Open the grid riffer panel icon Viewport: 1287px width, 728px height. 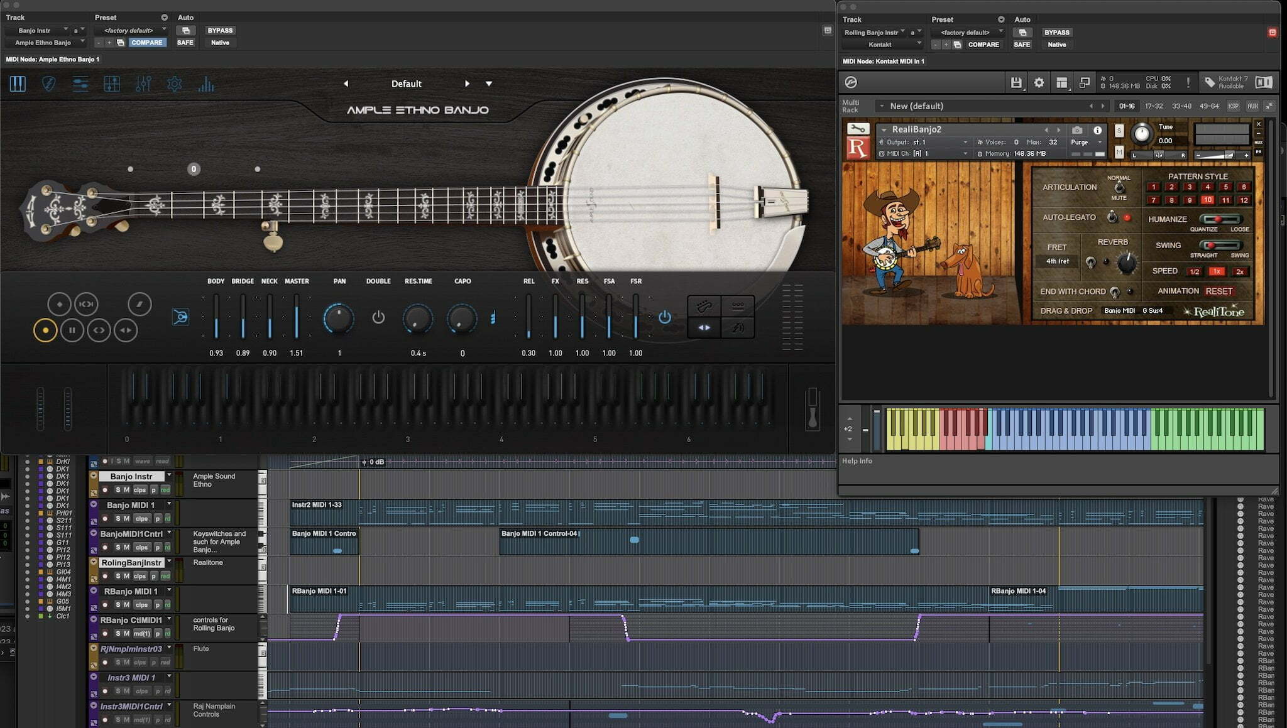[x=112, y=84]
